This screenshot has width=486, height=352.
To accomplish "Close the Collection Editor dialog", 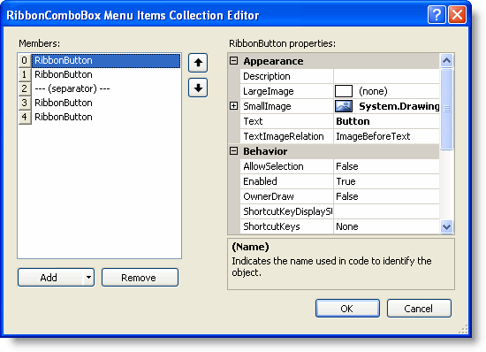I will (457, 14).
